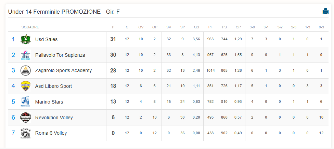This screenshot has width=334, height=149.
Task: Select the Roma 6 Volley logo
Action: [x=26, y=133]
